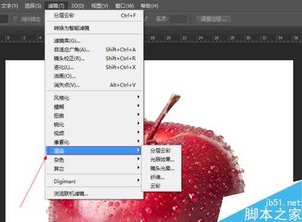Expand the 锐化 submenu
The image size is (302, 222).
(94, 124)
